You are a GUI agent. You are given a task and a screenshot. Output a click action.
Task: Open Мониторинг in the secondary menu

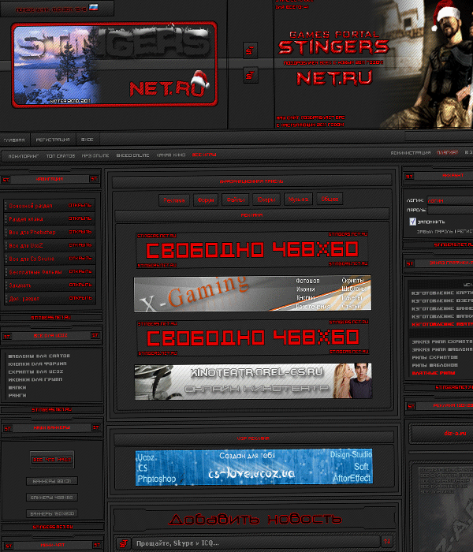coord(23,156)
